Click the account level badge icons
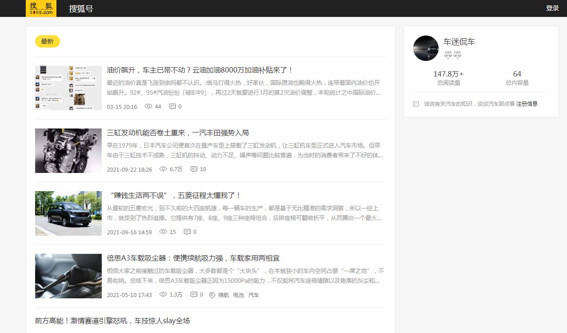The width and height of the screenshot is (567, 333). (x=453, y=55)
